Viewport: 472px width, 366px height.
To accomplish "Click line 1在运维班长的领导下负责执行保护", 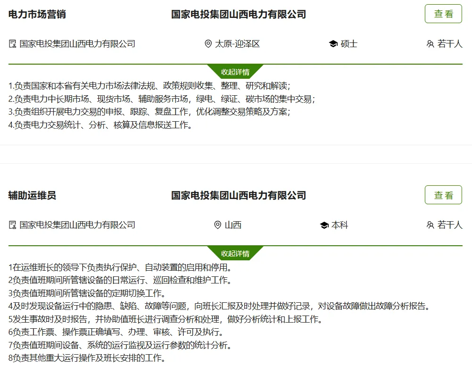I will point(120,267).
